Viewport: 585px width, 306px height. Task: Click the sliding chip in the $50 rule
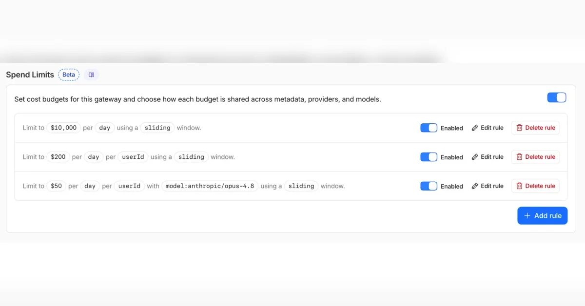point(301,186)
